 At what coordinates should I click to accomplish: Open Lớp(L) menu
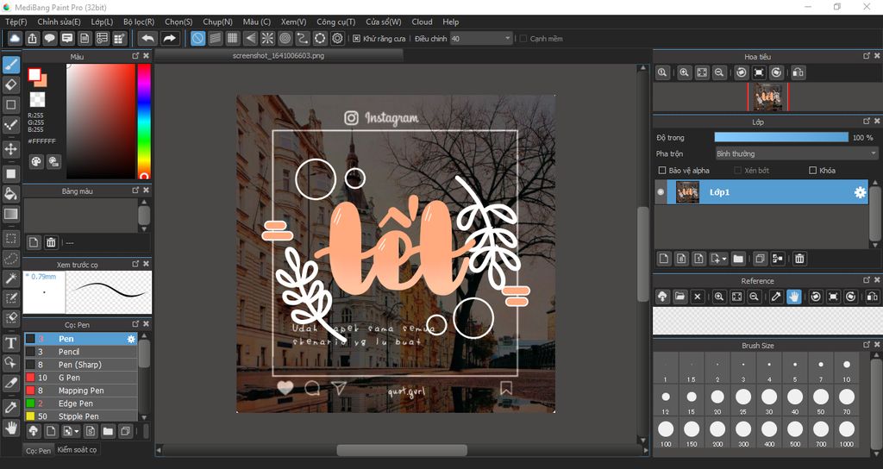tap(102, 22)
